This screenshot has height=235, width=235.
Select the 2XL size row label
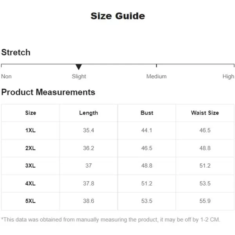[x=31, y=148]
